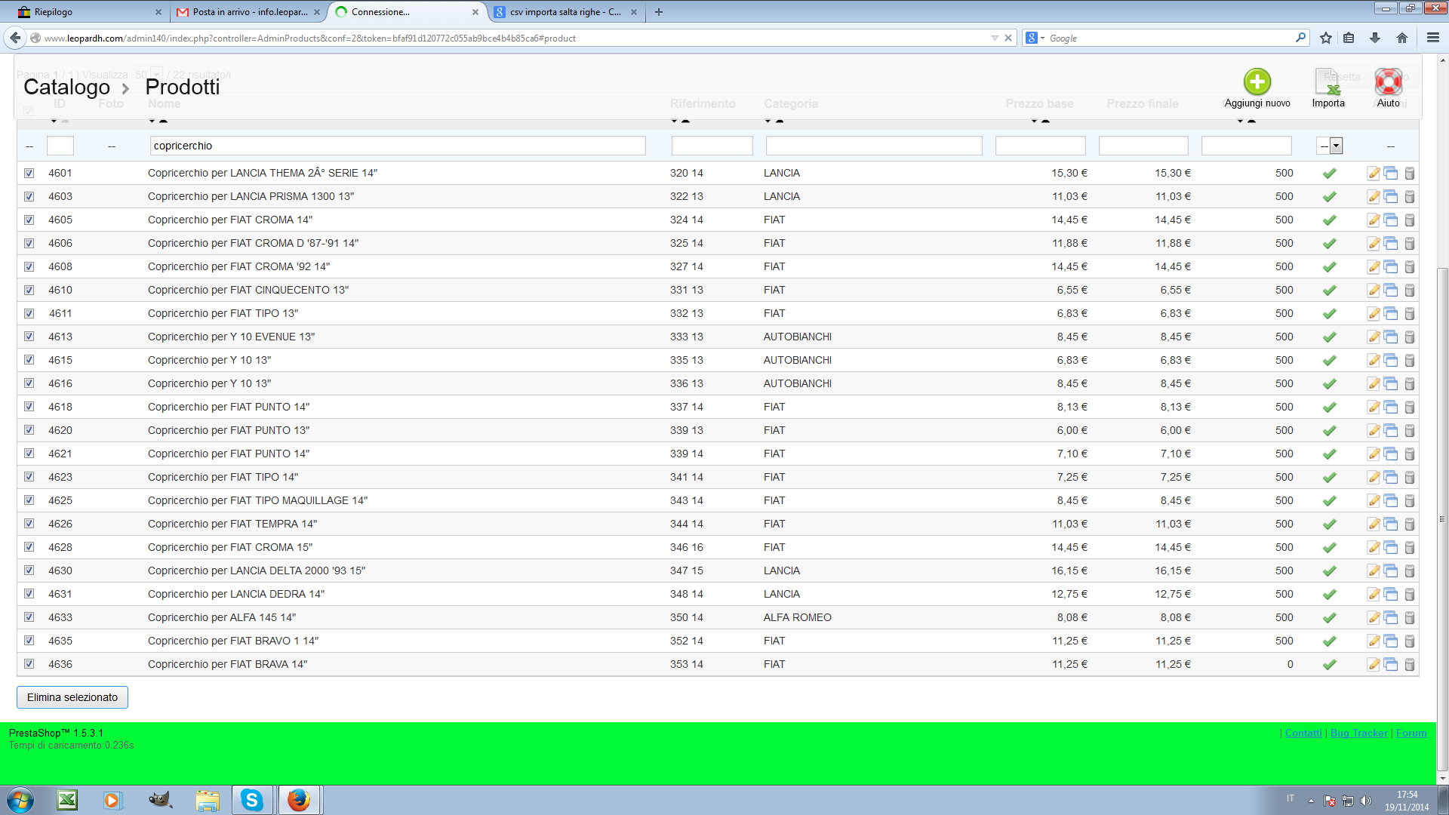This screenshot has height=815, width=1449.
Task: Click the Importa CSV icon
Action: click(1327, 82)
